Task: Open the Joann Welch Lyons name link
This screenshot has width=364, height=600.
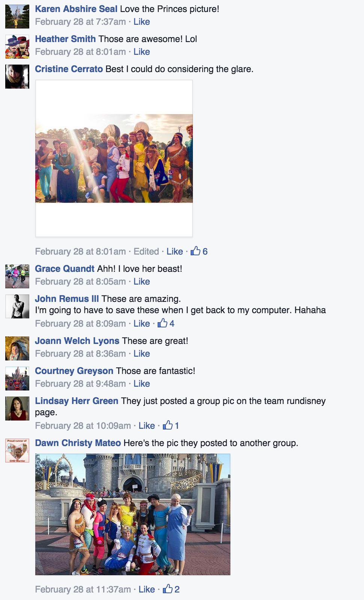Action: click(77, 341)
